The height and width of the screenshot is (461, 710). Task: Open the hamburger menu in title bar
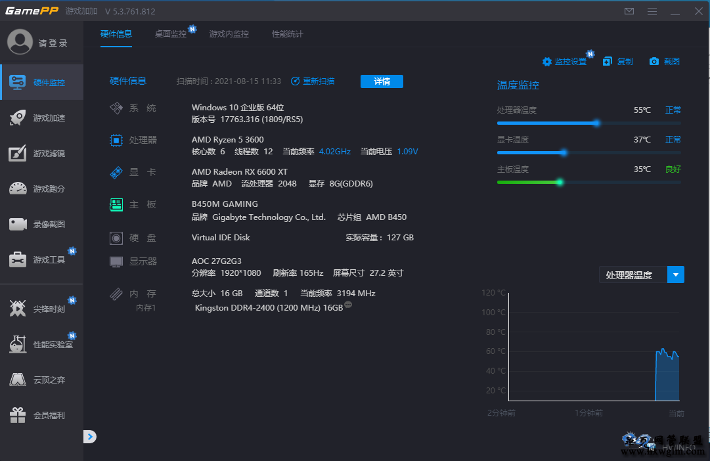click(x=652, y=11)
